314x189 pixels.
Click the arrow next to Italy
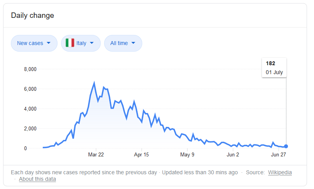92,43
